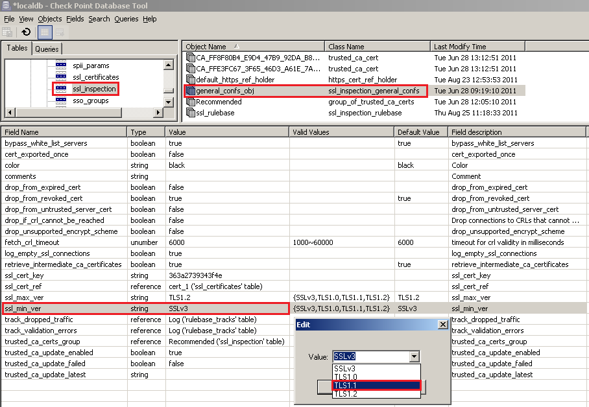Click the ssl_rulebase object icon
589x407 pixels.
[191, 113]
